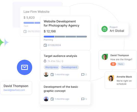Select the Development tag
This screenshot has height=112, width=137.
70,67
